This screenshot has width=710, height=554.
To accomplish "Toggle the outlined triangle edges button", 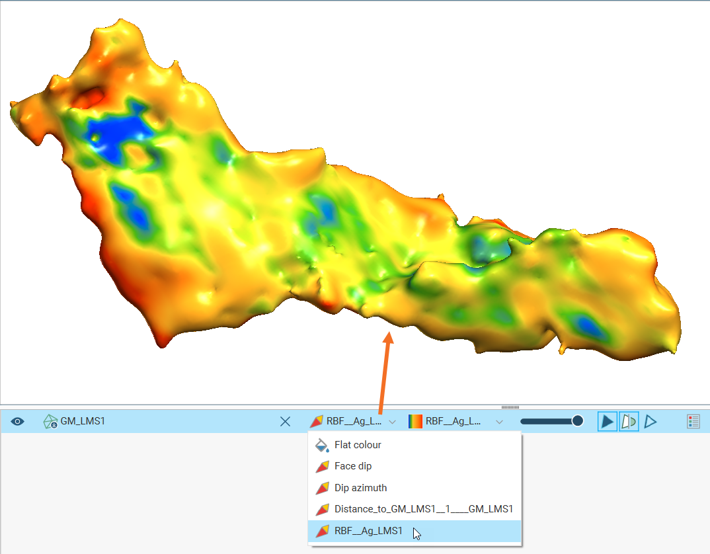I will click(651, 421).
